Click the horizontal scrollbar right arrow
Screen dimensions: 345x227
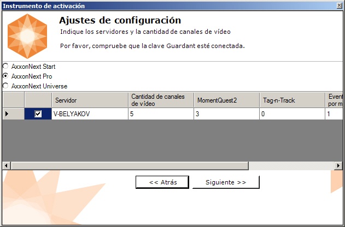click(338, 166)
